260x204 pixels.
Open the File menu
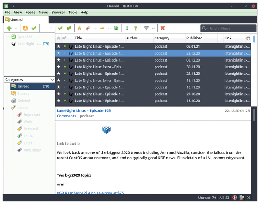7,13
